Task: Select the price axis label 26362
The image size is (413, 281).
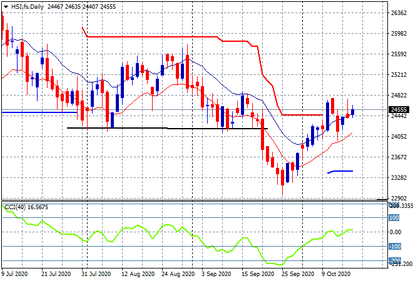Action: click(399, 13)
